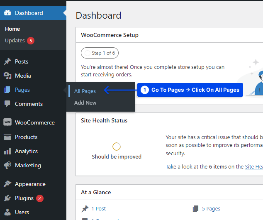The width and height of the screenshot is (263, 220).
Task: Click the At a Glance widget heading
Action: click(96, 192)
